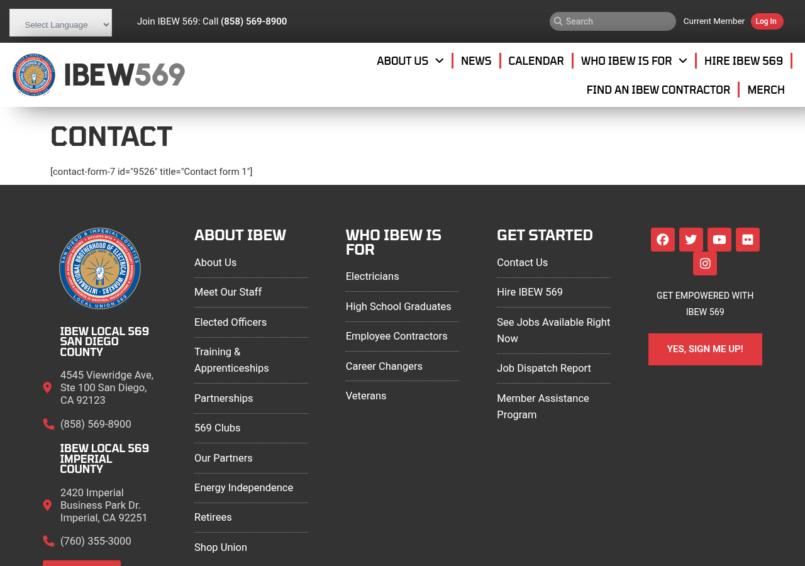Click the Imperial address 2420 Imperial Business Park
The height and width of the screenshot is (566, 805).
tap(104, 506)
